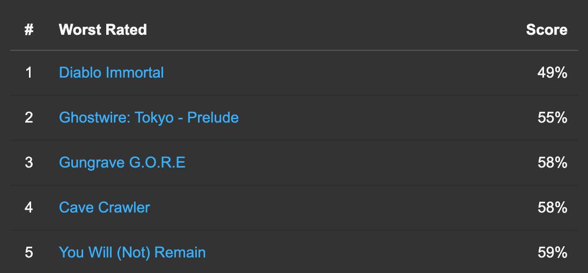Open the You Will (Not) Remain link
This screenshot has height=273, width=588.
pos(132,252)
